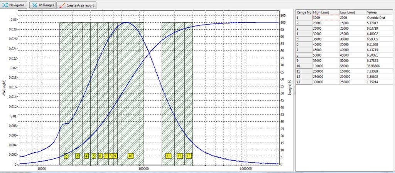Click the %Area value 36.98666
Screen dimensions: 395x173
click(379, 66)
